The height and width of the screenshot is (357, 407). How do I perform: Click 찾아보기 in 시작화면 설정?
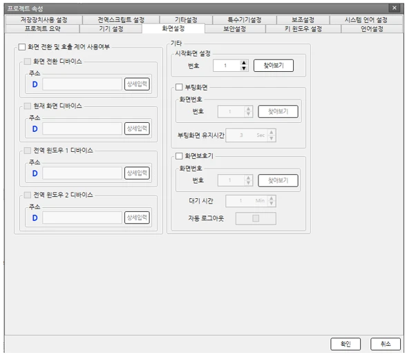click(274, 66)
